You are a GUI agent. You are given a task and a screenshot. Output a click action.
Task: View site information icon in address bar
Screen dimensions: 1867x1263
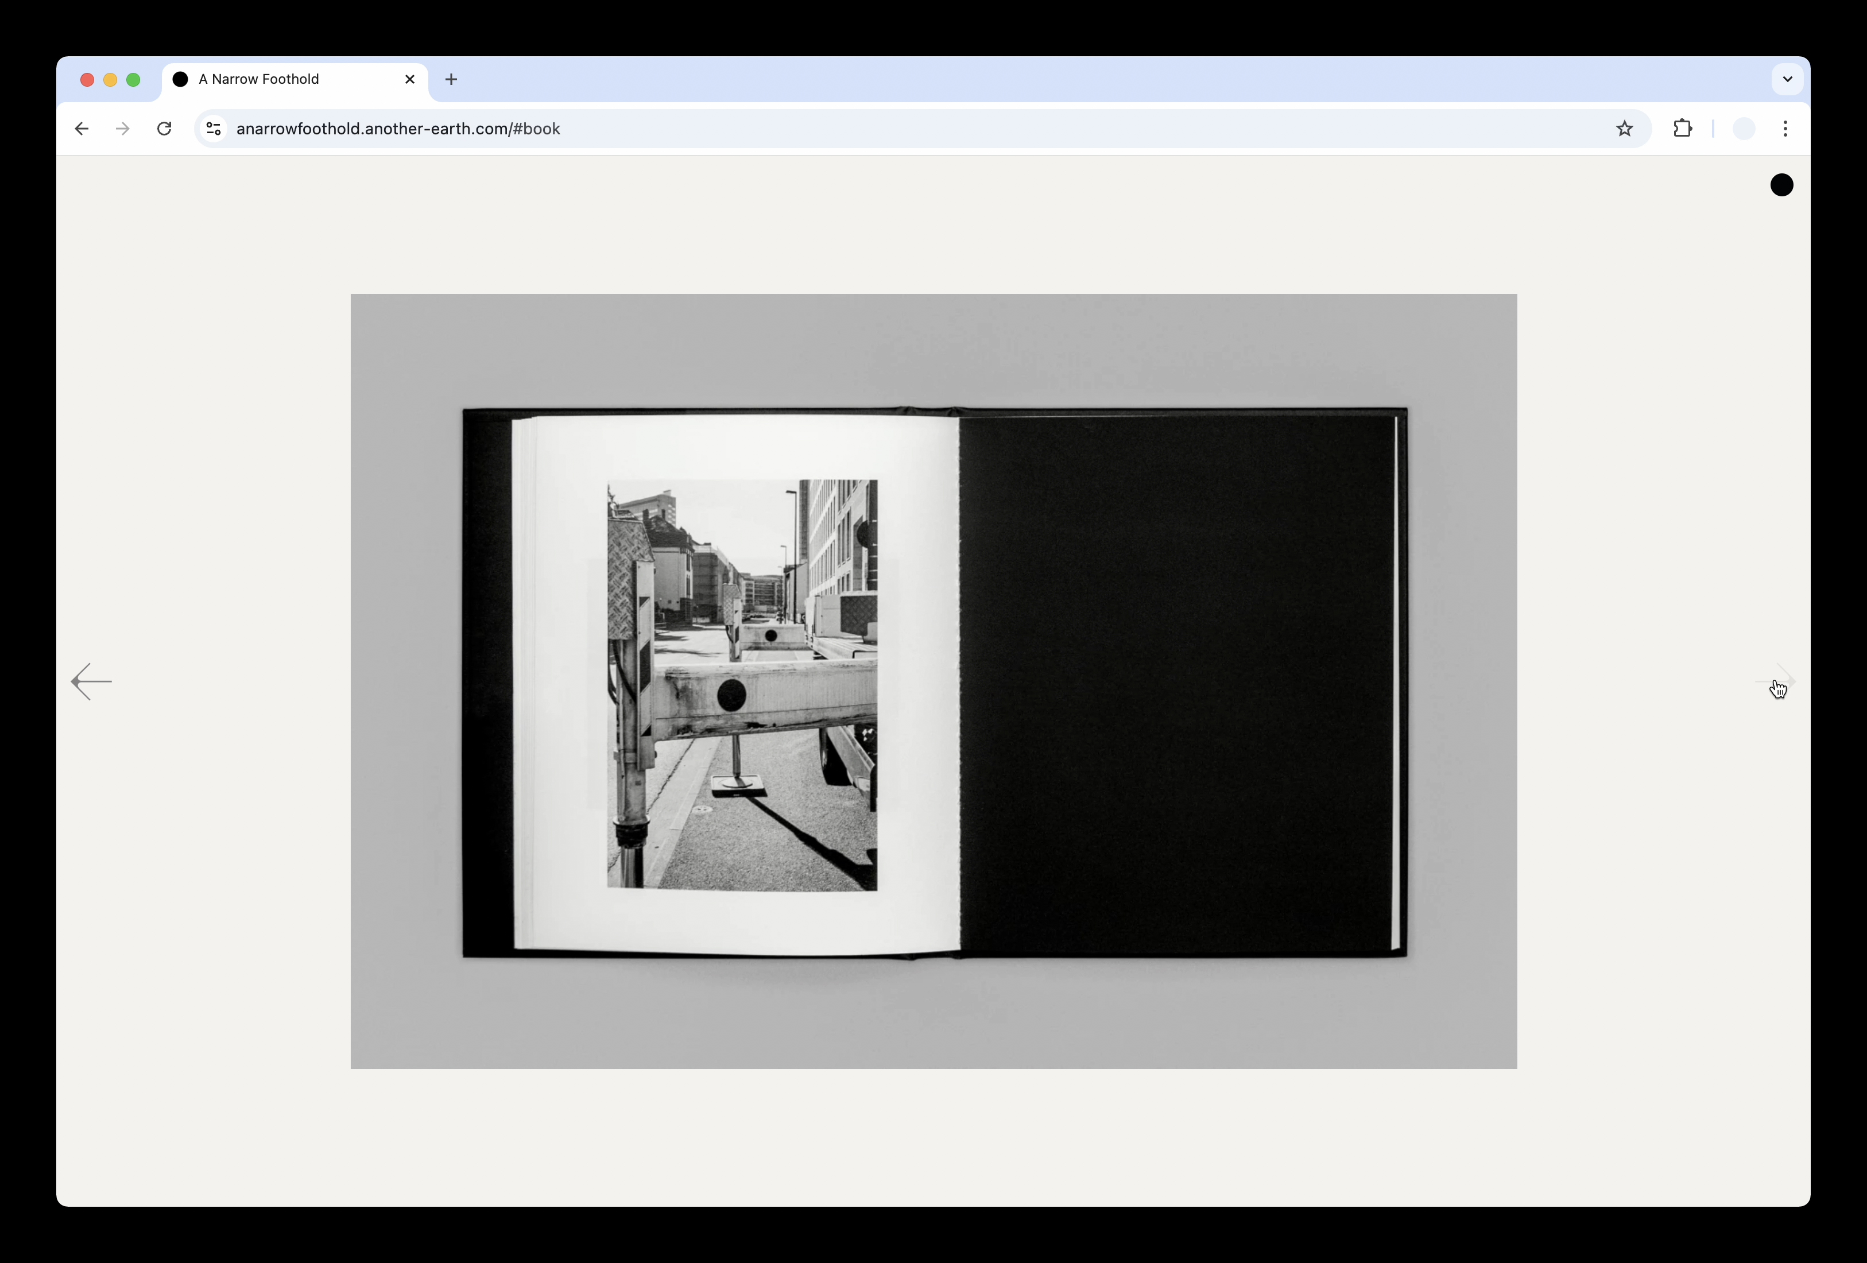pos(214,129)
